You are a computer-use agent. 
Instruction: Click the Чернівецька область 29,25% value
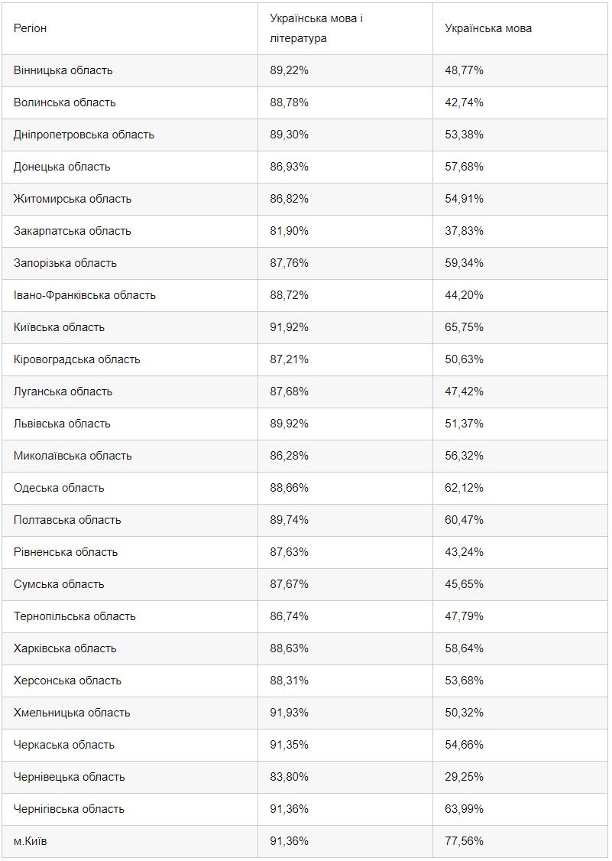click(464, 777)
